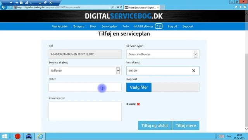Open the red circle app in taskbar
The image size is (248, 140).
[17, 136]
